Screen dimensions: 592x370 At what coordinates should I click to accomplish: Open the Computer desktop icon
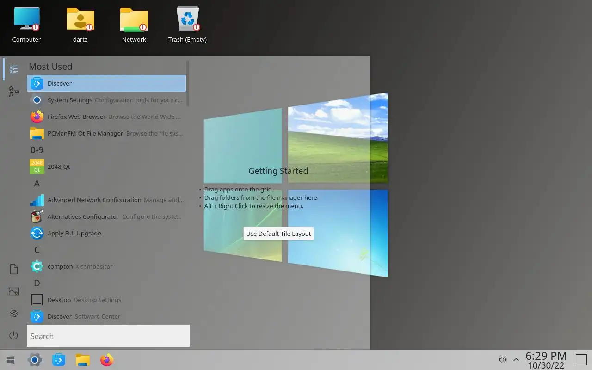[26, 25]
